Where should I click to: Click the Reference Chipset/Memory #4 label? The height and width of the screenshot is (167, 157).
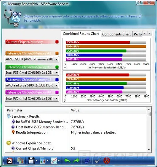tap(29, 92)
